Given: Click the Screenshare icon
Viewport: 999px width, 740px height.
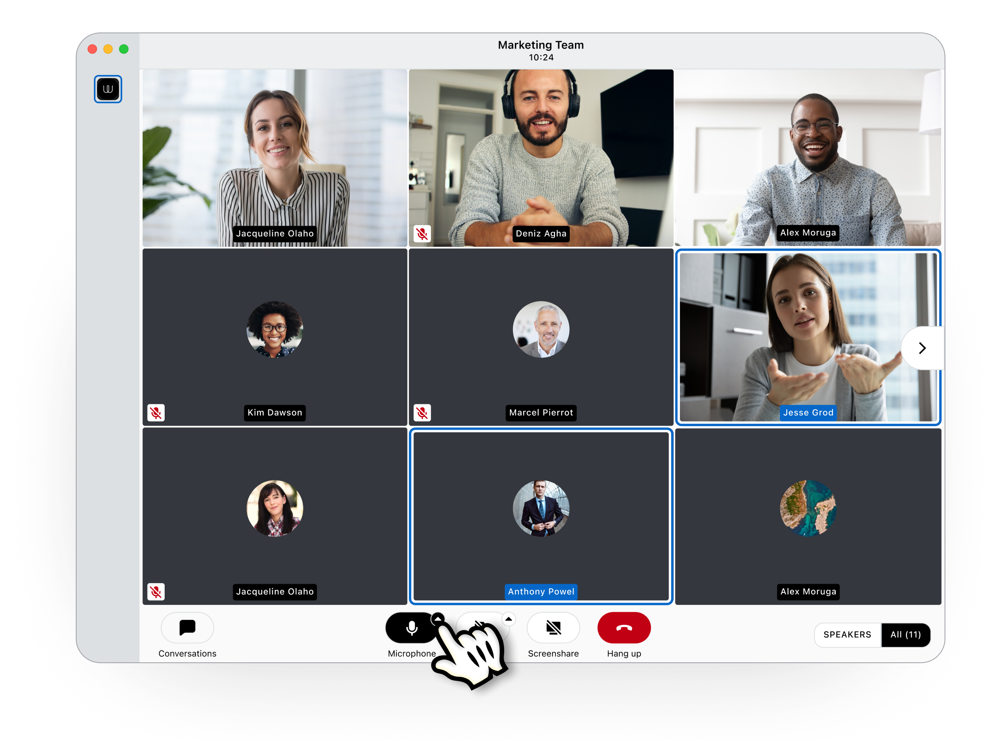Looking at the screenshot, I should click(554, 628).
